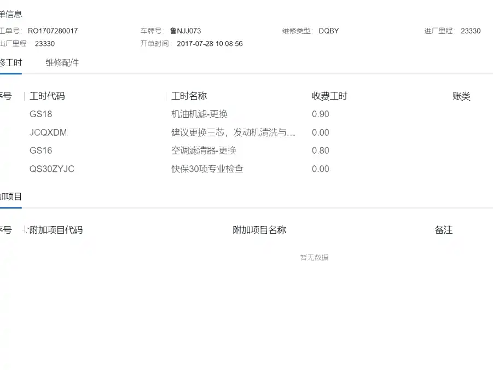Click the truncated 建议更换三芯 item name
The width and height of the screenshot is (493, 370).
(233, 132)
